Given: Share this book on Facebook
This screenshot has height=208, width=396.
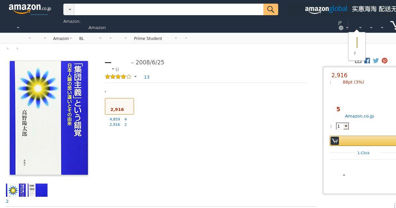Looking at the screenshot, I should point(367,60).
